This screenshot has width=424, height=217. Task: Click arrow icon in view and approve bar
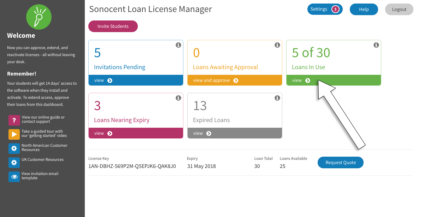point(236,80)
